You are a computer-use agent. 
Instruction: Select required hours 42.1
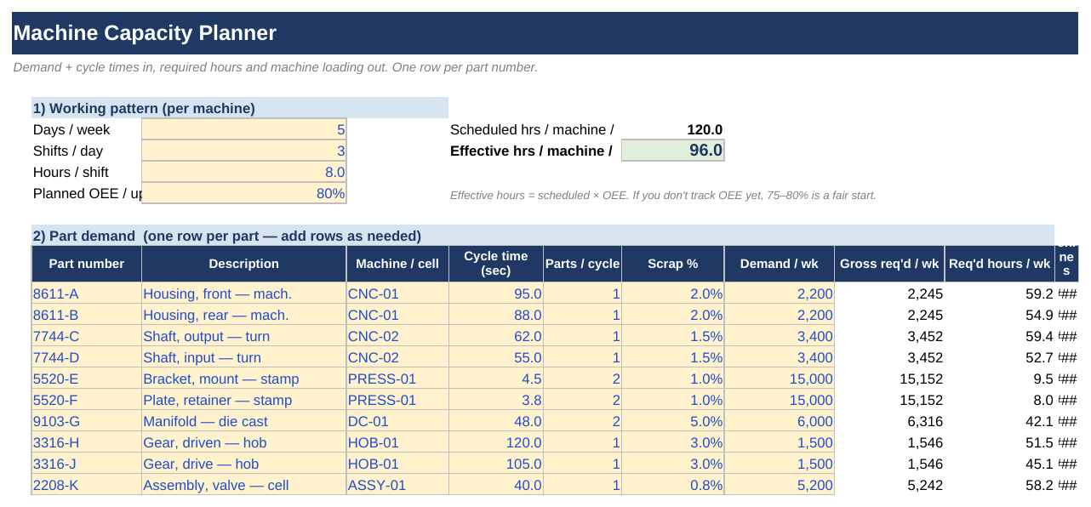(1000, 421)
